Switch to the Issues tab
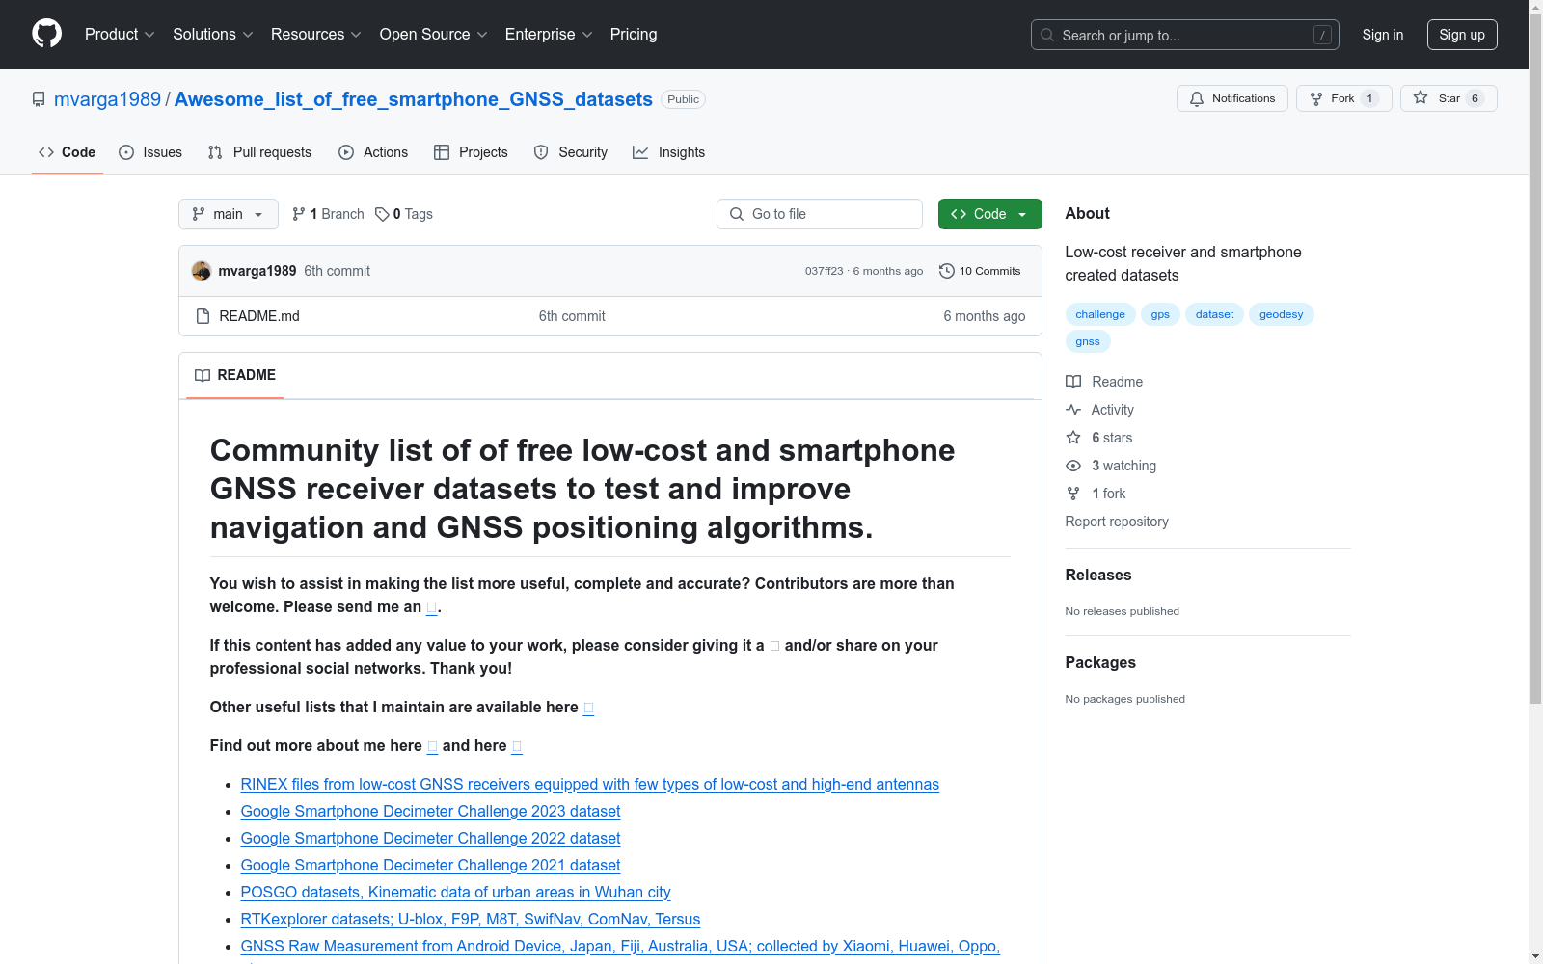 point(150,152)
